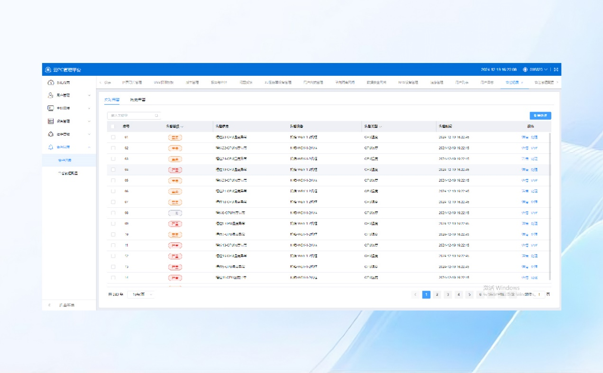Click the magnifier icon in the keyword search box

(156, 115)
